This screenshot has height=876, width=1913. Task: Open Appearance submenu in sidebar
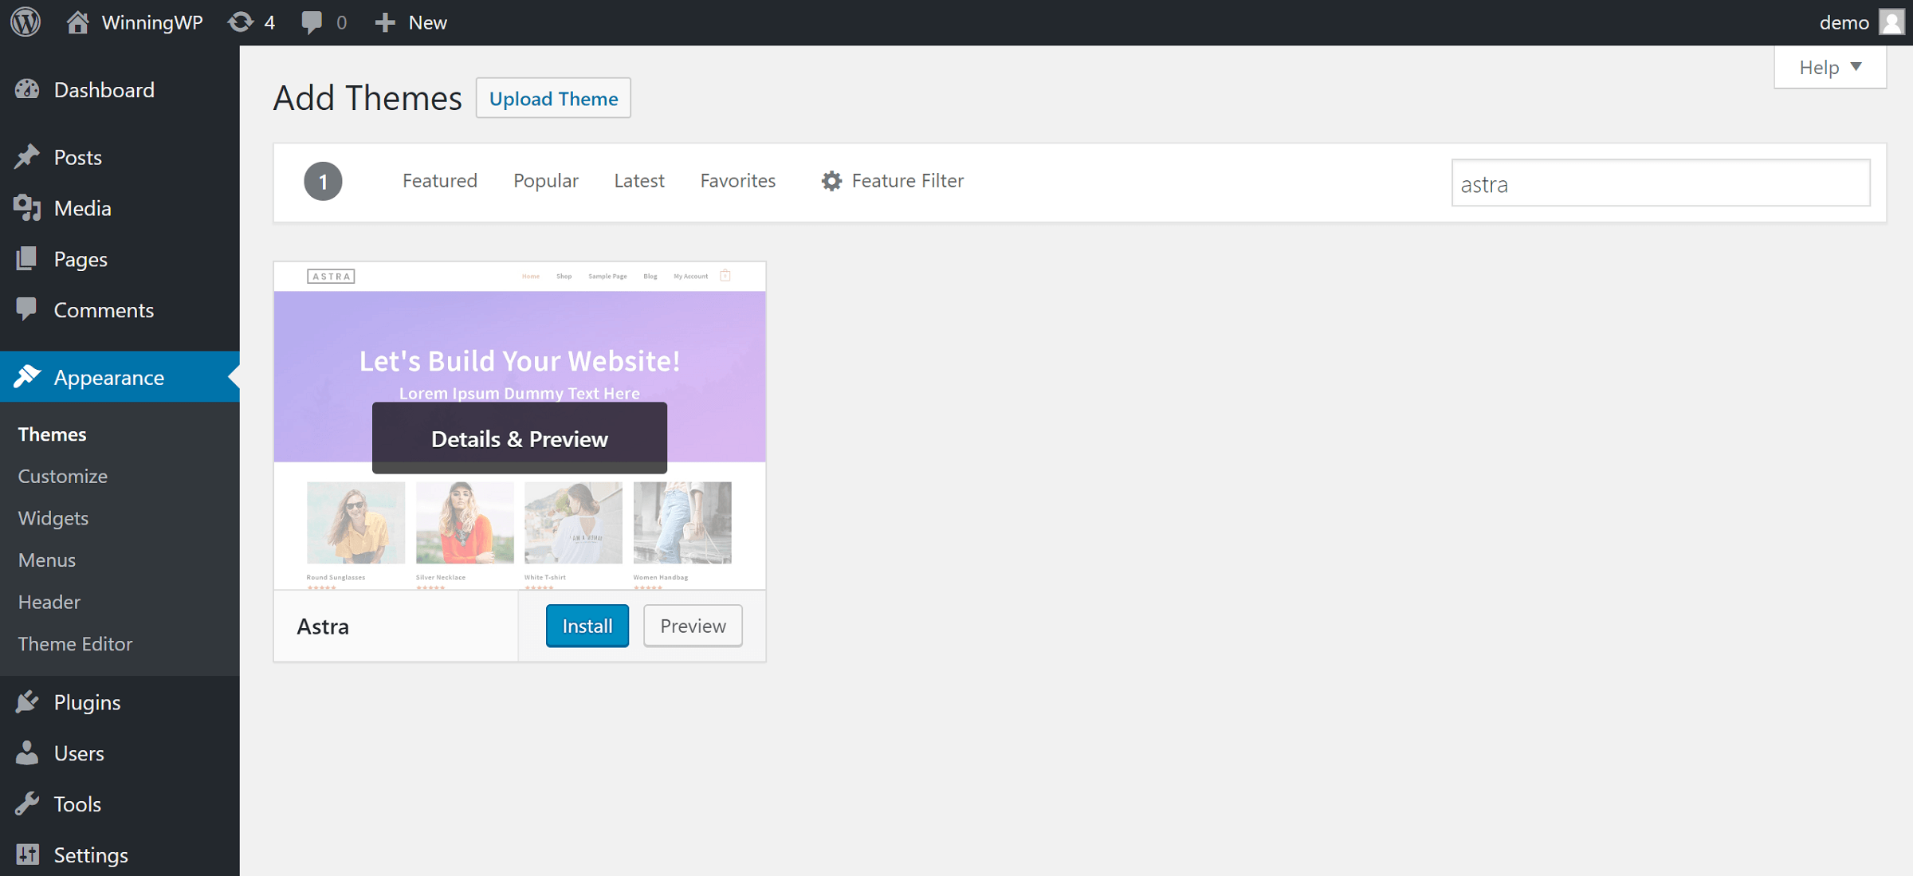click(x=120, y=375)
